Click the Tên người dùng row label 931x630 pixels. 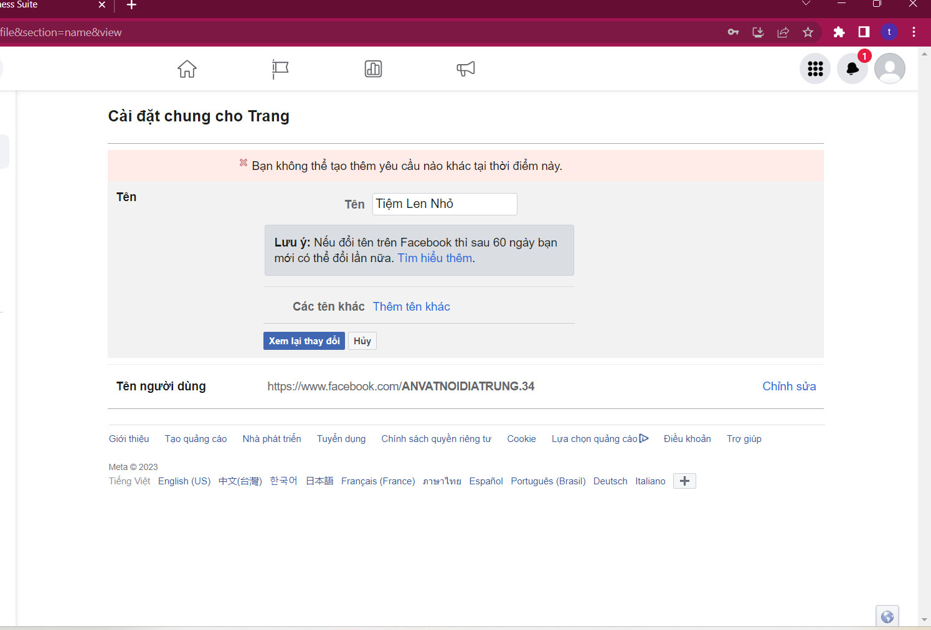tap(161, 386)
